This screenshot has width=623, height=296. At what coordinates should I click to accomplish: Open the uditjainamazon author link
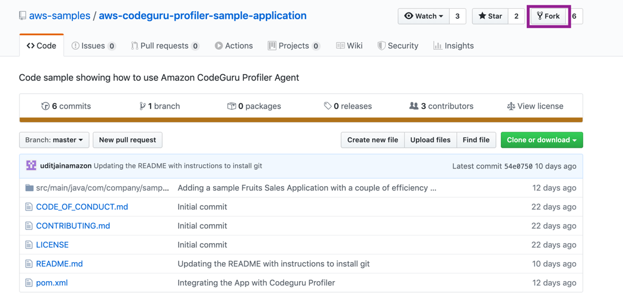[66, 166]
